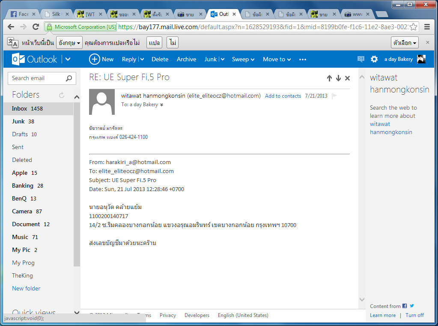Image resolution: width=438 pixels, height=326 pixels.
Task: Reload the page with refresh icon
Action: 36,27
